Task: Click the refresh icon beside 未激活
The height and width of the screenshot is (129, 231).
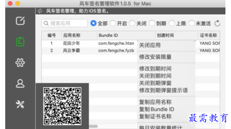Action: pyautogui.click(x=217, y=23)
